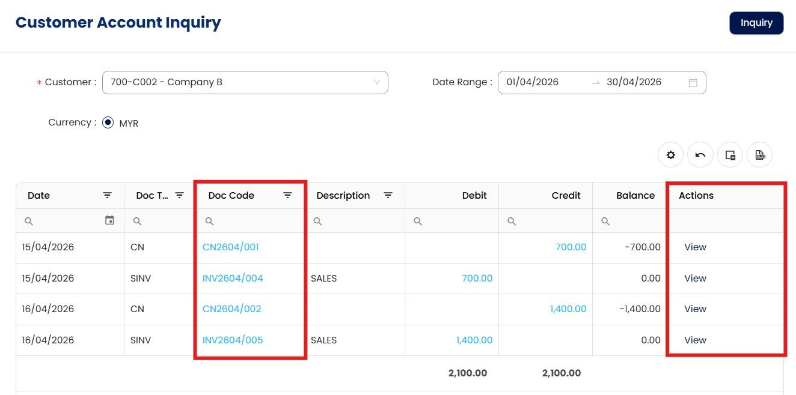Viewport: 796px width, 395px height.
Task: Open the table settings gear icon
Action: [670, 155]
